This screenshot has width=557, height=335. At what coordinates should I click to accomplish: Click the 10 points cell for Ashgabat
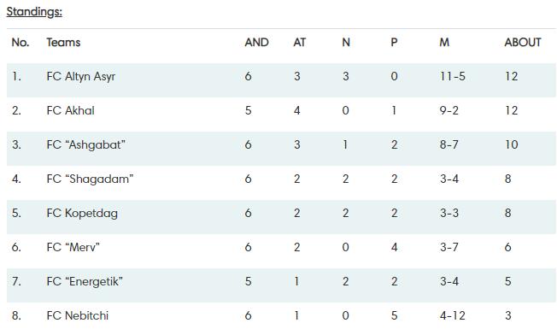point(512,144)
